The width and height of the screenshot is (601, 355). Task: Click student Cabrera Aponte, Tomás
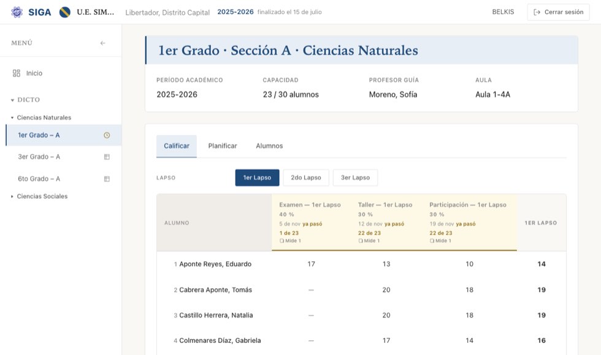tap(215, 290)
